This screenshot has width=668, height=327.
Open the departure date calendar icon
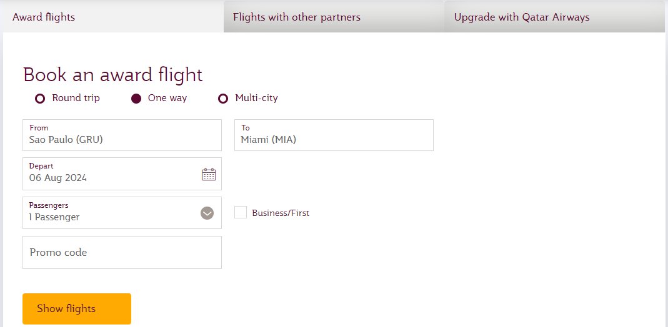pos(209,174)
